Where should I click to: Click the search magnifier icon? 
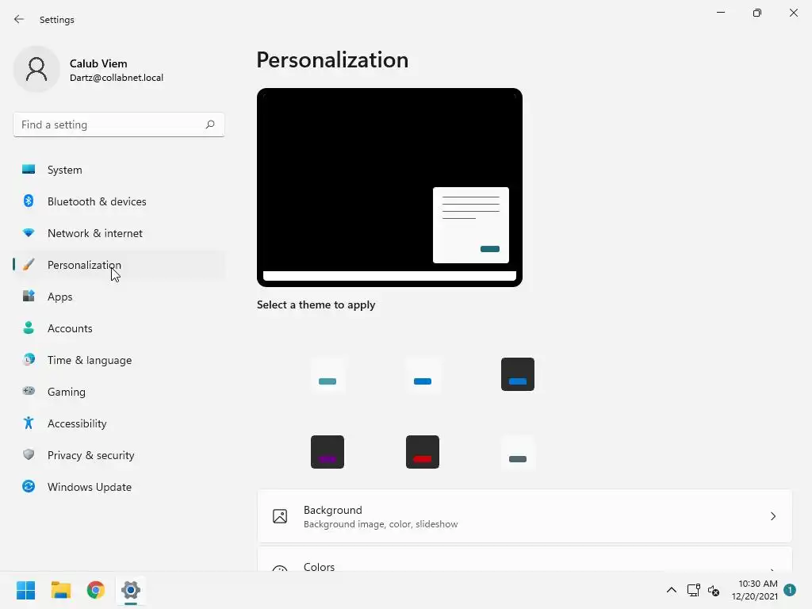[209, 124]
